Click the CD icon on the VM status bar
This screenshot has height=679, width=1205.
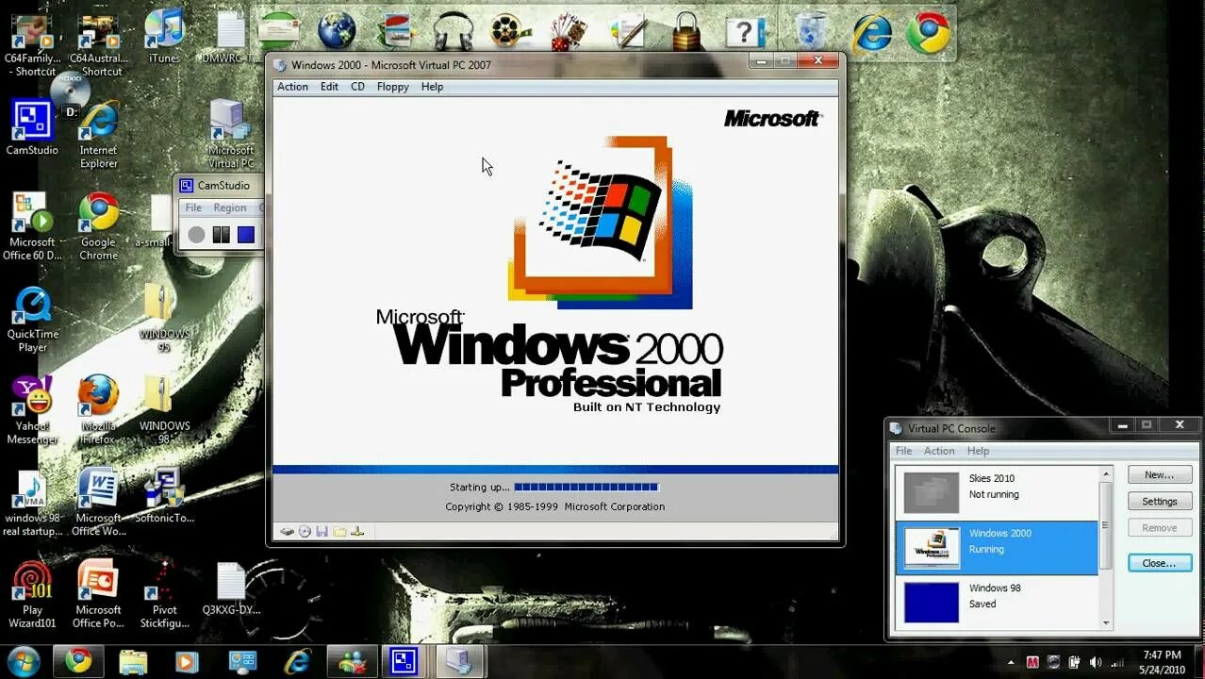pyautogui.click(x=304, y=532)
